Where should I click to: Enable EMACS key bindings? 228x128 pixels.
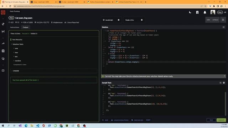[215, 20]
